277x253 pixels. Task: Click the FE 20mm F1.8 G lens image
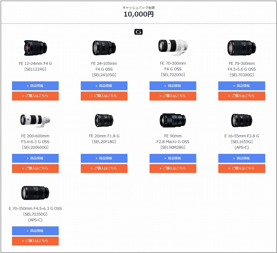click(104, 120)
